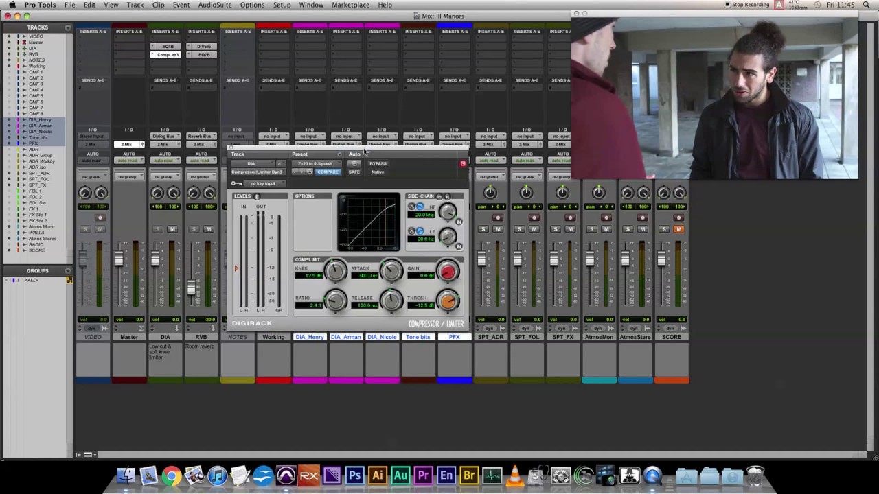Screen dimensions: 879x494
Task: Open the Trash in the dock
Action: point(755,475)
